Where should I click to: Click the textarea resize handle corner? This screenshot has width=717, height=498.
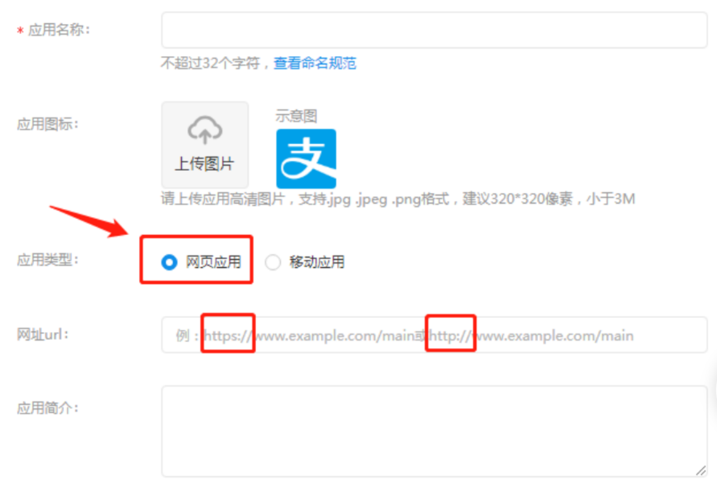(701, 471)
